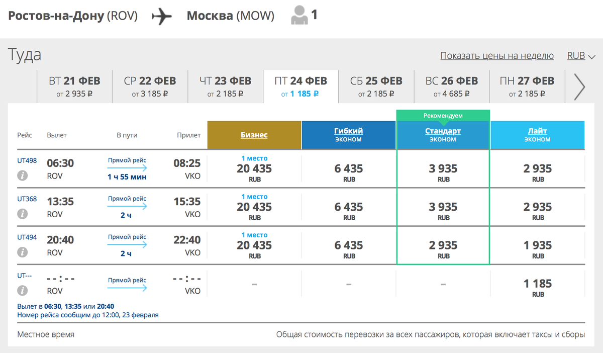603x353 pixels.
Task: Click the UT498 flight number link
Action: click(27, 160)
